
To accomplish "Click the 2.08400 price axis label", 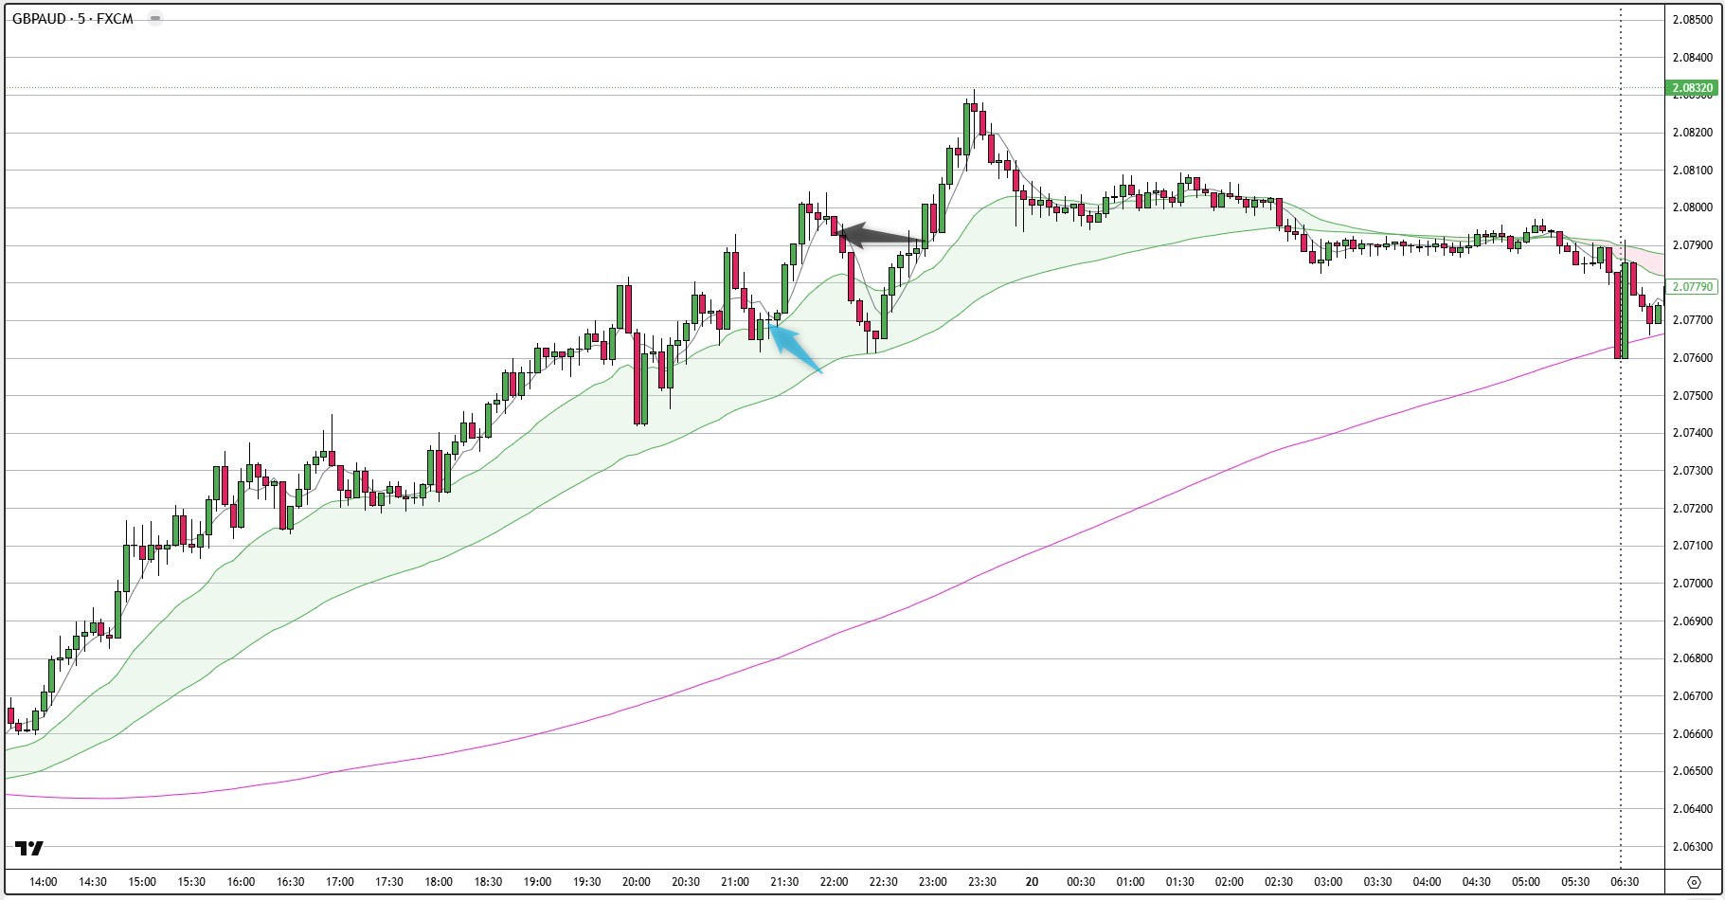I will (x=1692, y=58).
